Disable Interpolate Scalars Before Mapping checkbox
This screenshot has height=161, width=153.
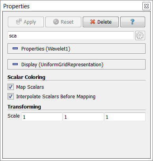11,96
